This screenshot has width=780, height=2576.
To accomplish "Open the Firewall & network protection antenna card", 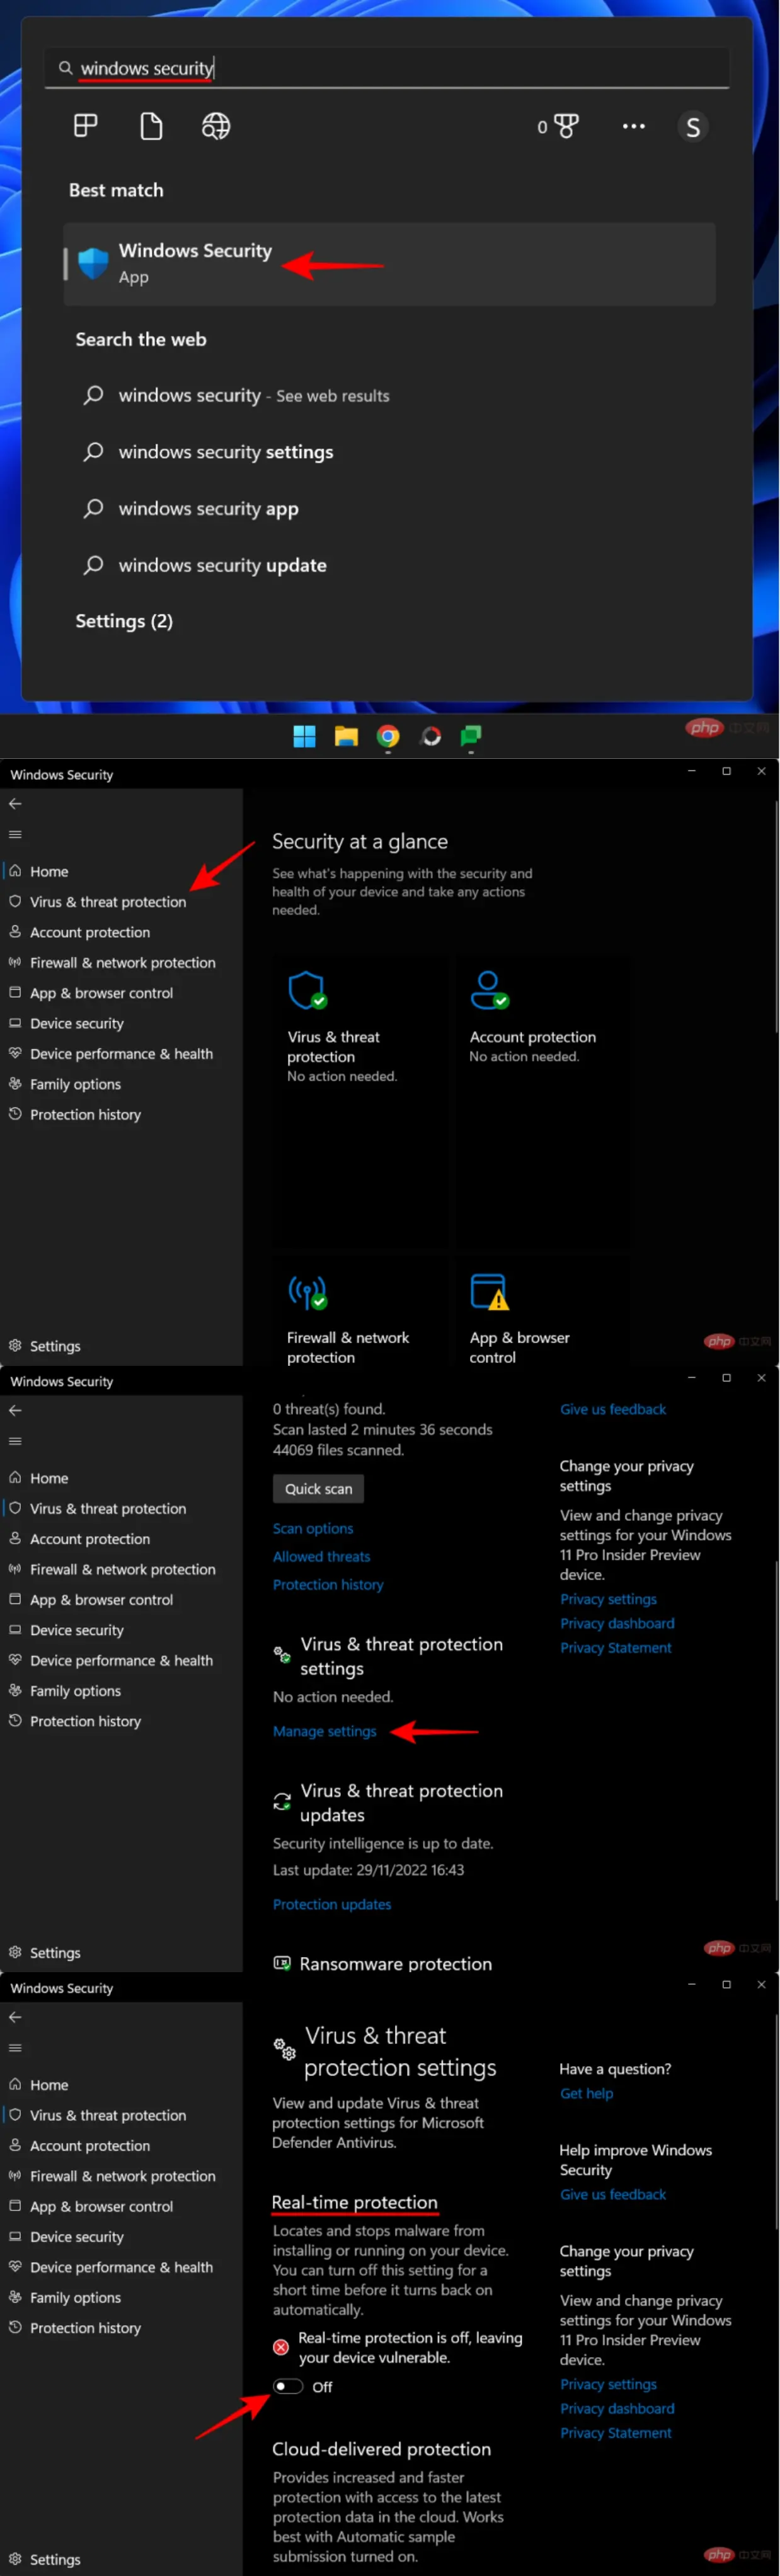I will pyautogui.click(x=360, y=1310).
